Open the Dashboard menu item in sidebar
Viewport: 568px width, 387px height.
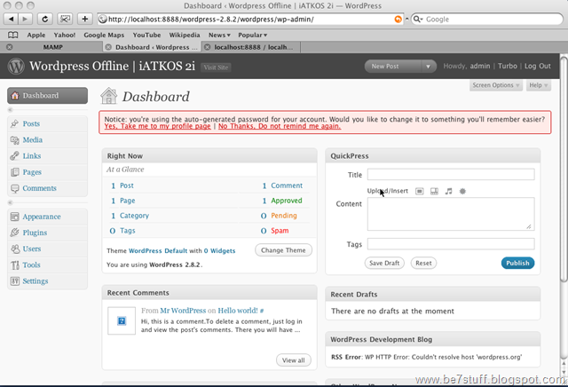(47, 95)
